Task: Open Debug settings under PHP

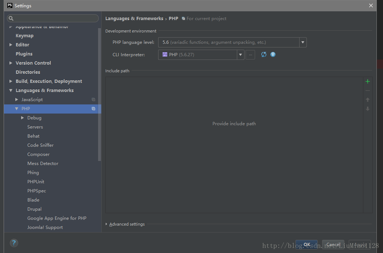Action: point(34,118)
